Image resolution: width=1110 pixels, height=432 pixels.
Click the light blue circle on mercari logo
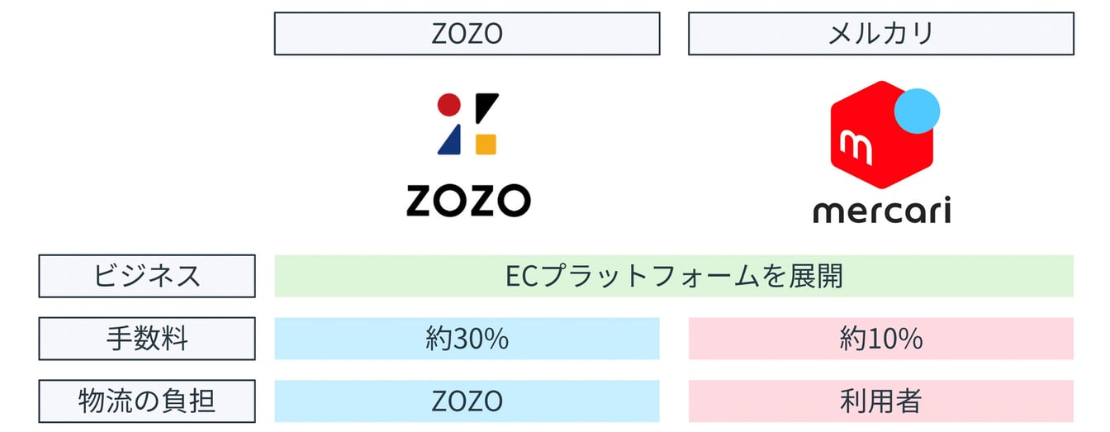tap(918, 112)
